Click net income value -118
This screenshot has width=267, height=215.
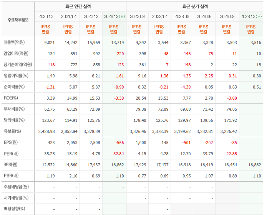click(50, 65)
